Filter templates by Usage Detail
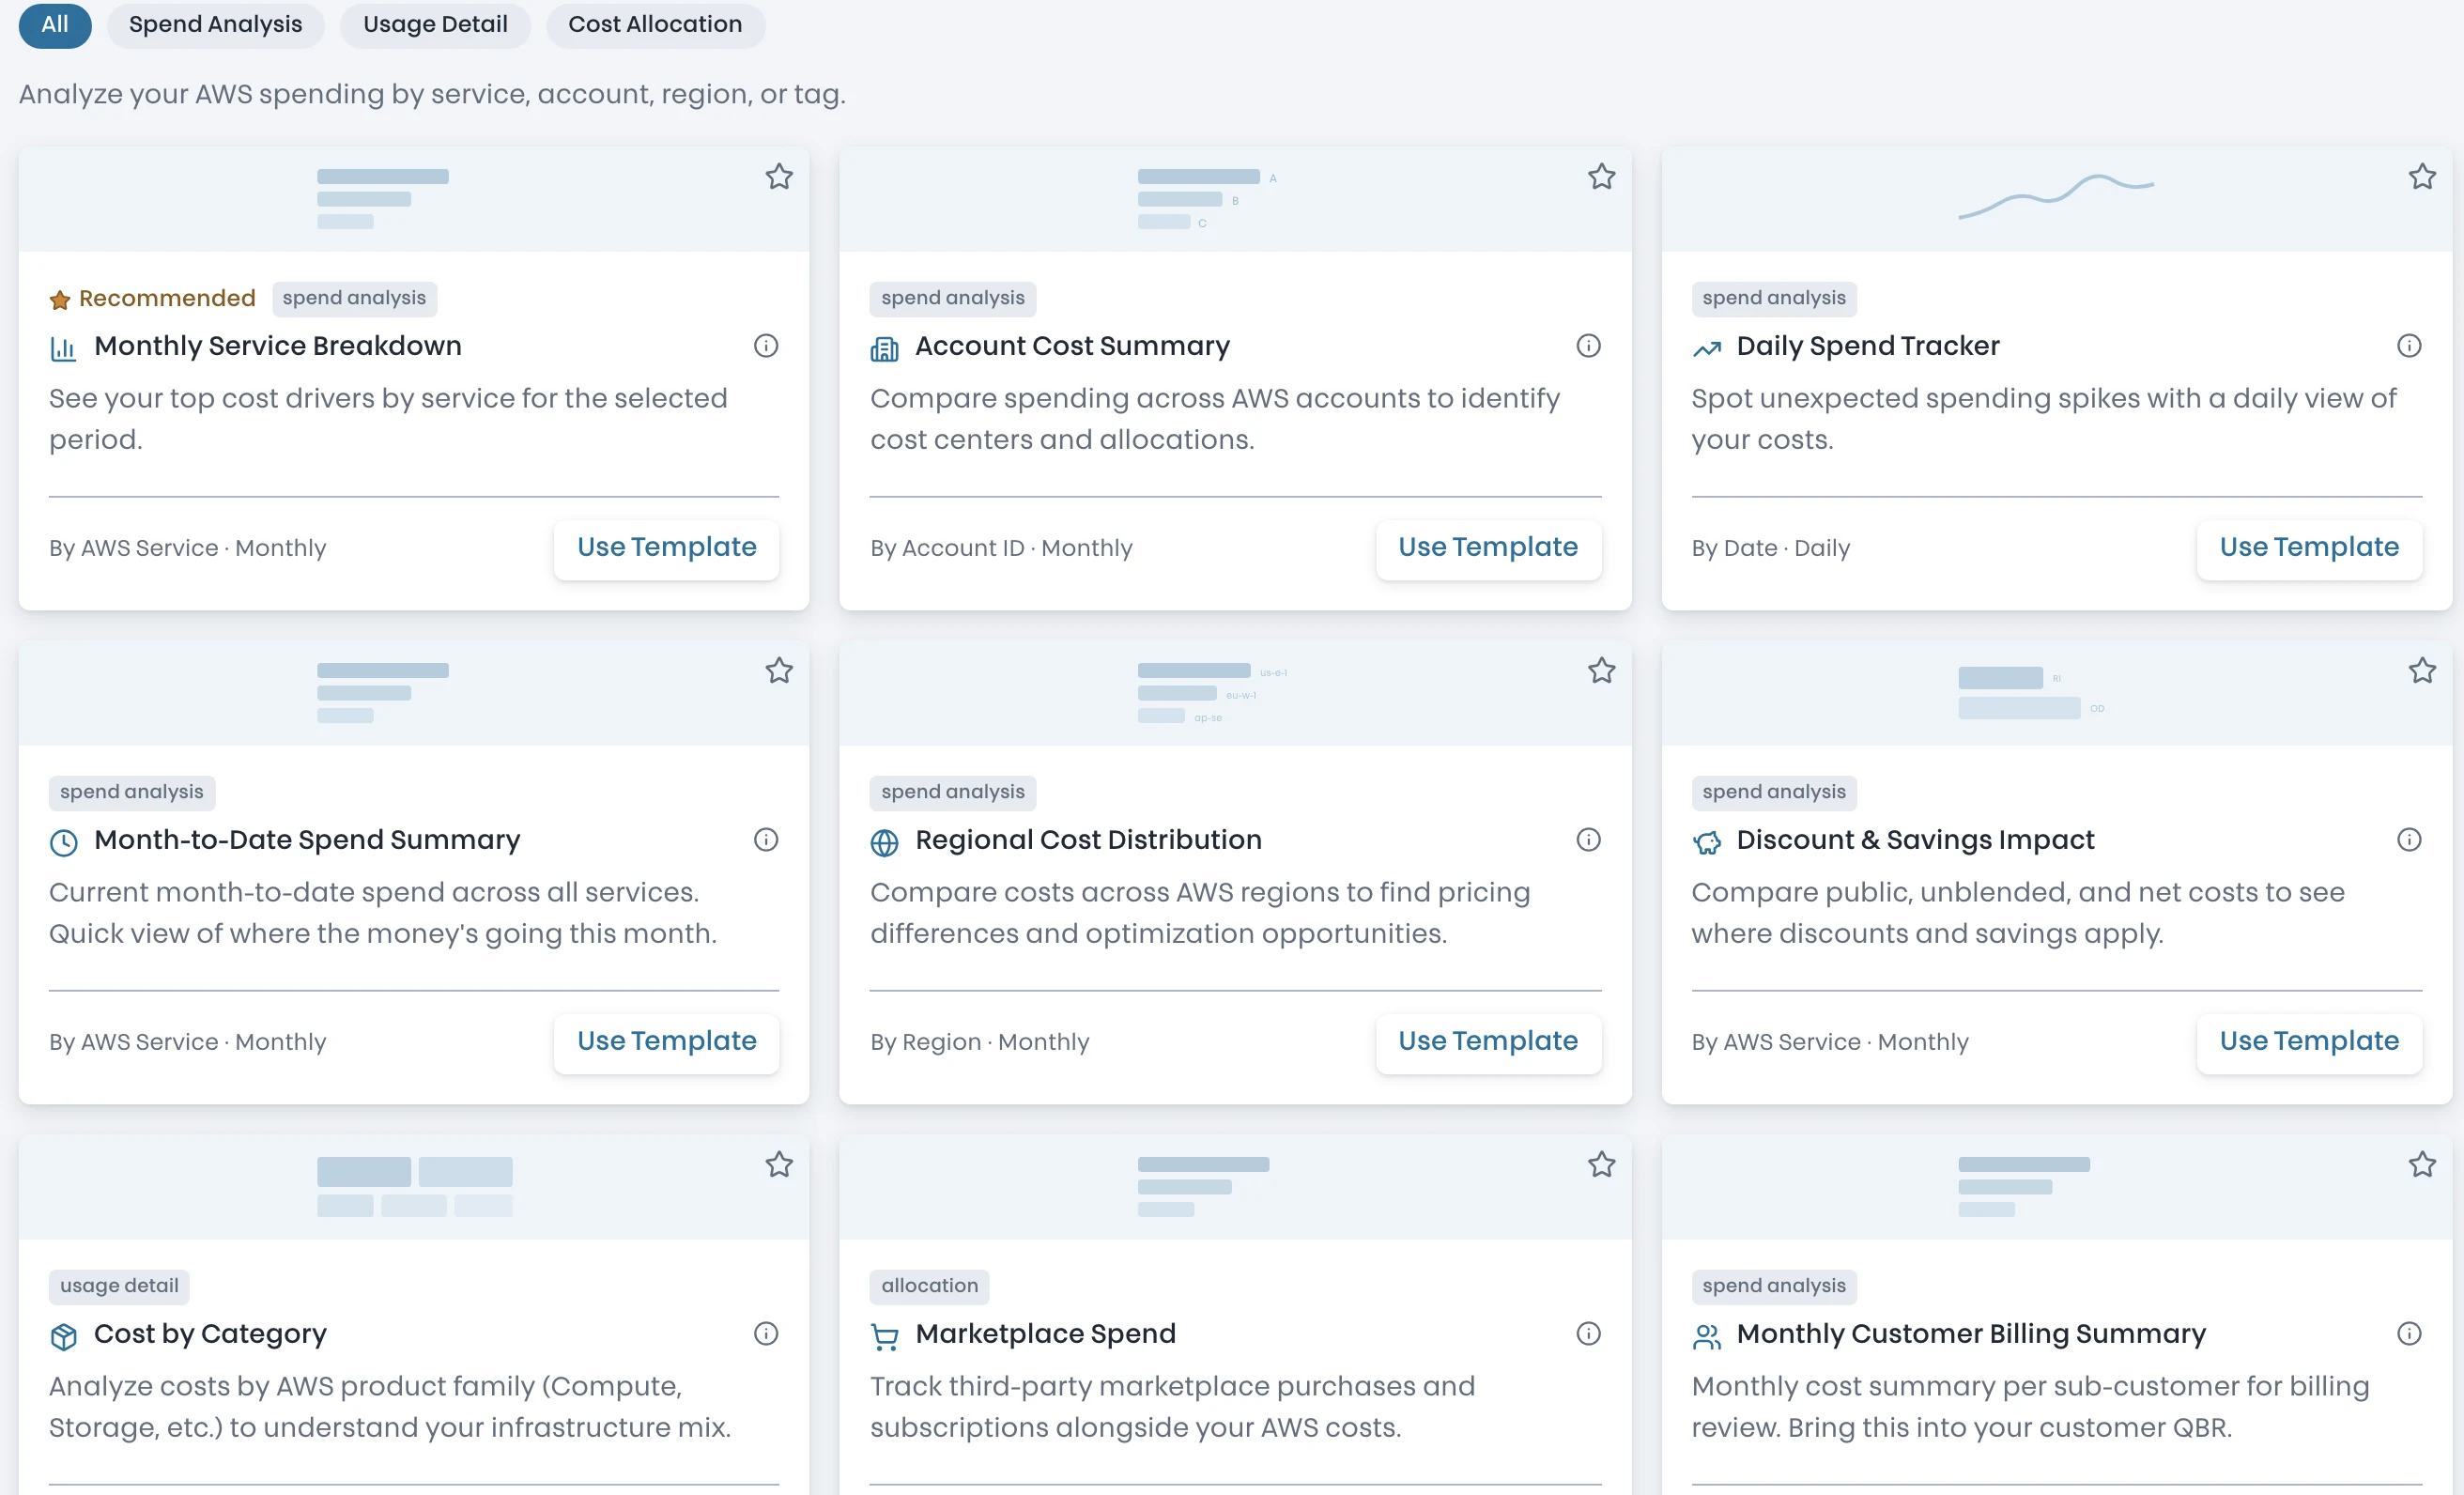Screen dimensions: 2464x1495 coord(435,25)
